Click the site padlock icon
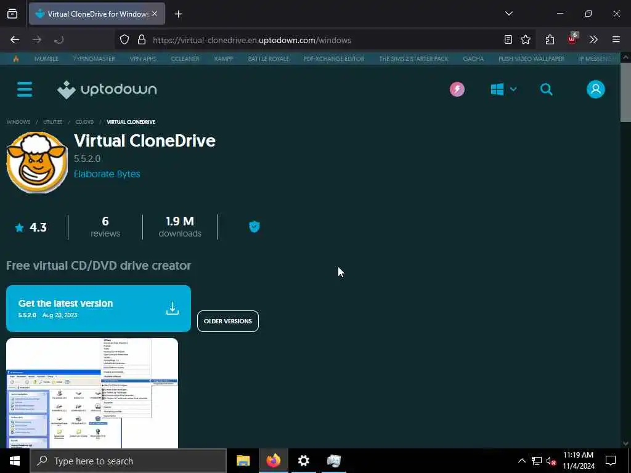 click(141, 40)
